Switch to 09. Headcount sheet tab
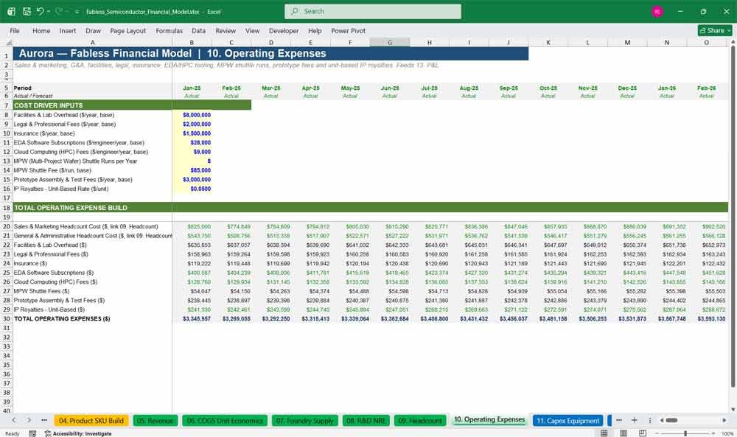737x437 pixels. (420, 421)
